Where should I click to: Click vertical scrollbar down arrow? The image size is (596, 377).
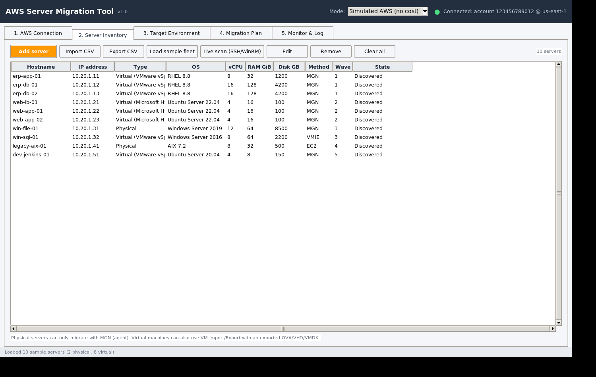point(559,323)
